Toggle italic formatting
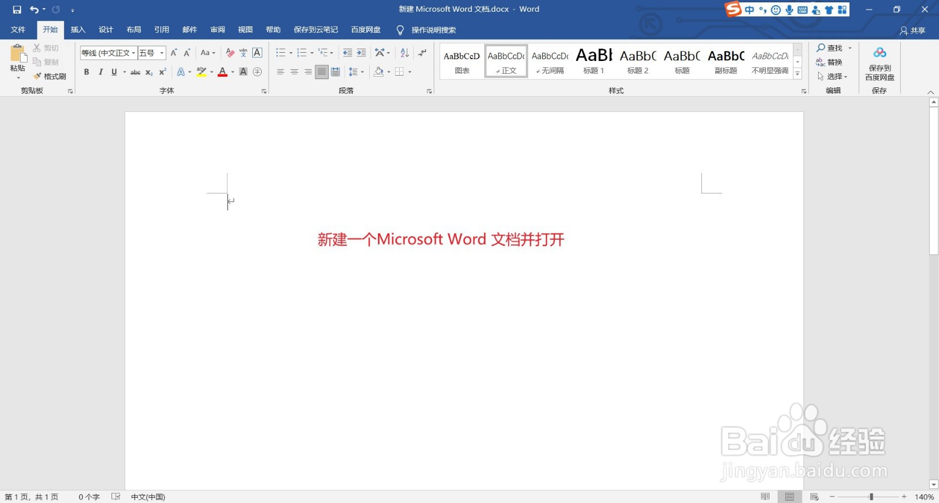This screenshot has width=939, height=503. (100, 72)
